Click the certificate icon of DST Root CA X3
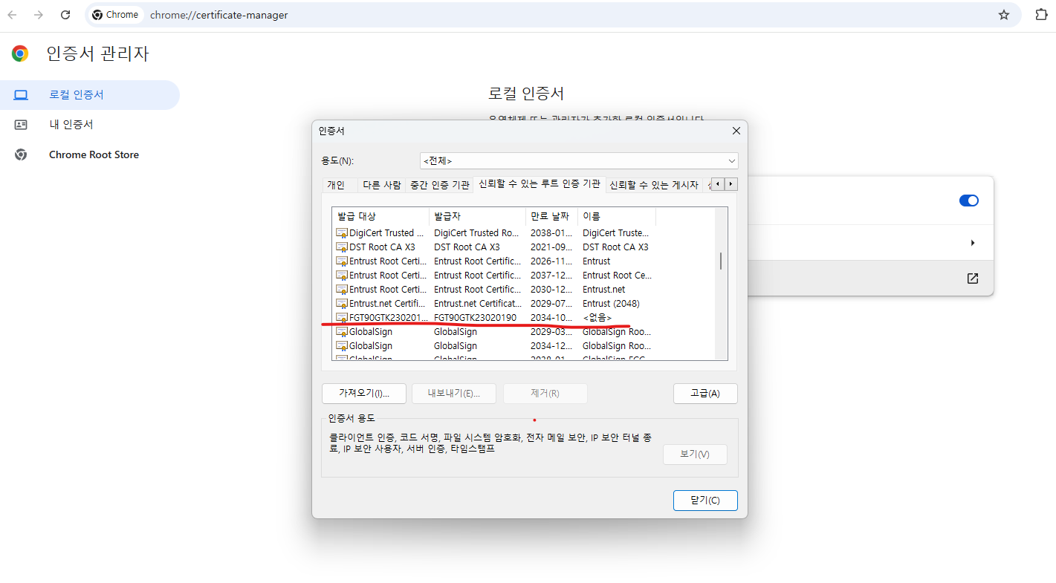 point(342,247)
